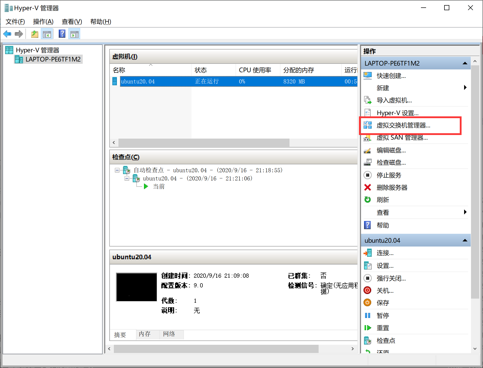483x368 pixels.
Task: Click up arrow of actions pane scrollbar
Action: (475, 61)
